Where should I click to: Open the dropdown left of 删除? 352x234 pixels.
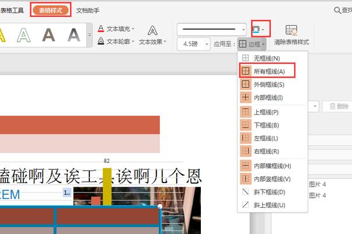pos(315,106)
